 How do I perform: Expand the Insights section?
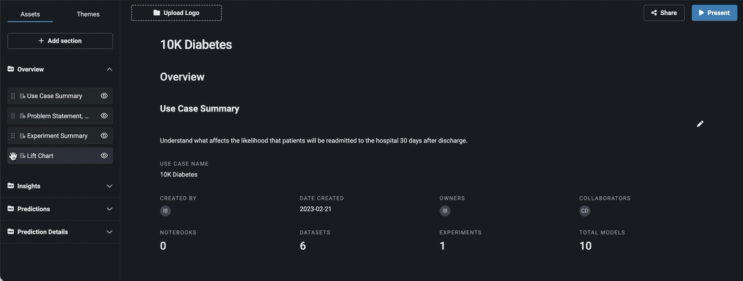click(x=110, y=186)
